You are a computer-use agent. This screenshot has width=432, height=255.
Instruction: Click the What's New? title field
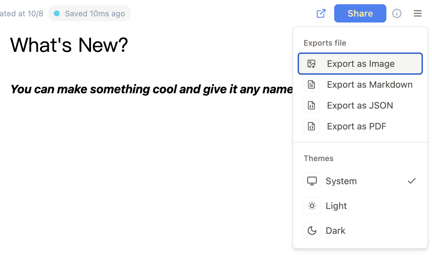tap(69, 45)
